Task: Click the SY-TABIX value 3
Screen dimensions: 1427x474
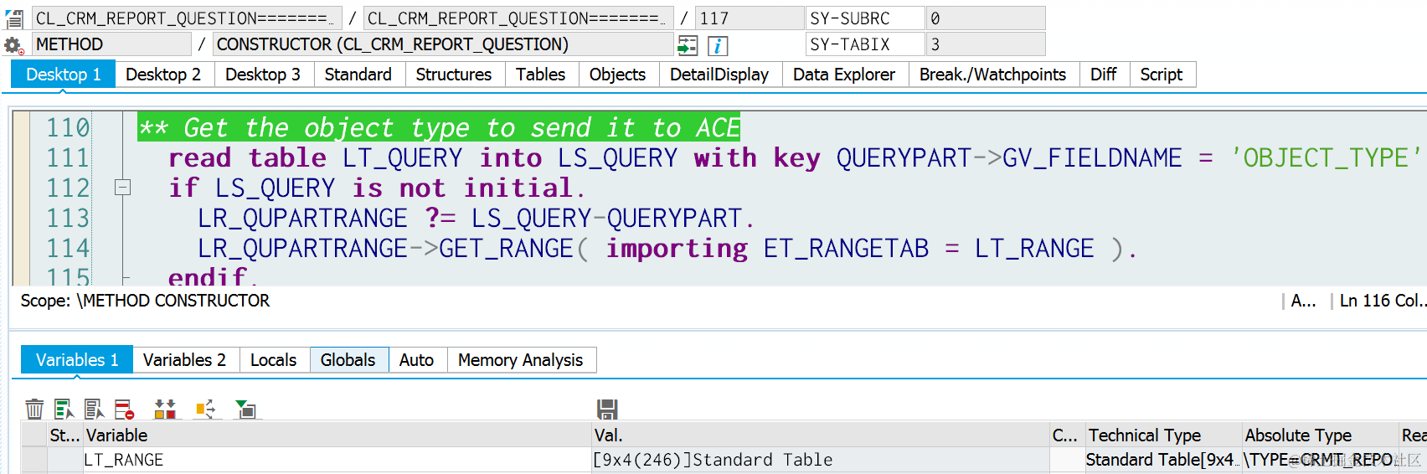Action: pyautogui.click(x=986, y=44)
